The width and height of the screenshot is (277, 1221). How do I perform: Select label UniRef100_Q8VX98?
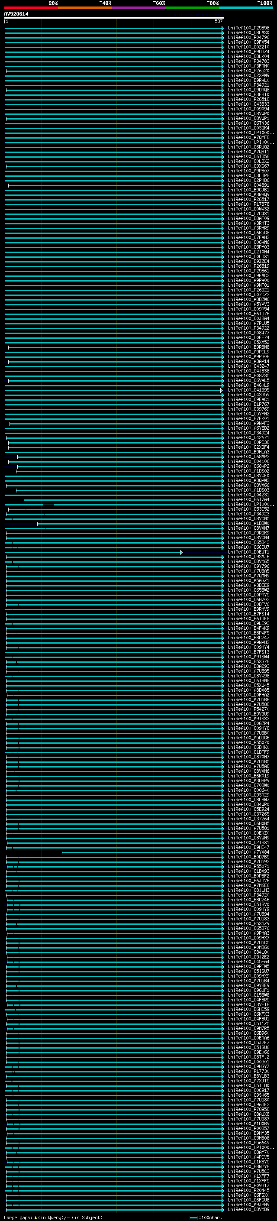coord(248,676)
